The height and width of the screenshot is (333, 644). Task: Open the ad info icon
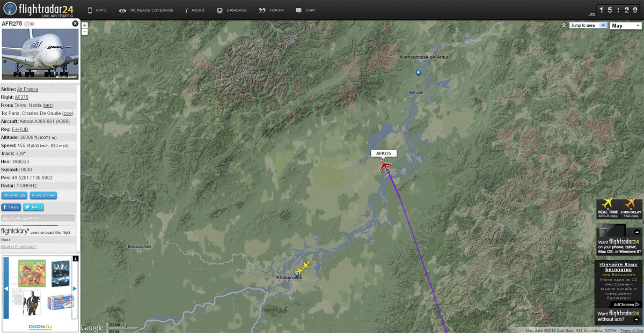pyautogui.click(x=76, y=258)
